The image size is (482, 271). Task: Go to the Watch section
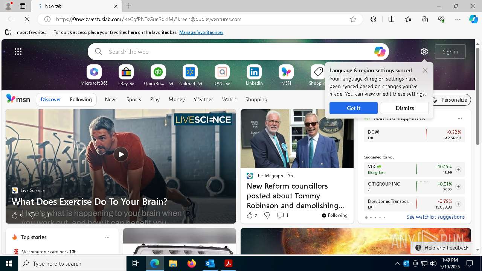pyautogui.click(x=229, y=99)
